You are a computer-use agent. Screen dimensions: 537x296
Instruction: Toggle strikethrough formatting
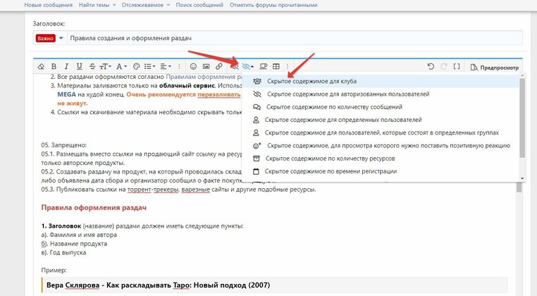tap(92, 66)
